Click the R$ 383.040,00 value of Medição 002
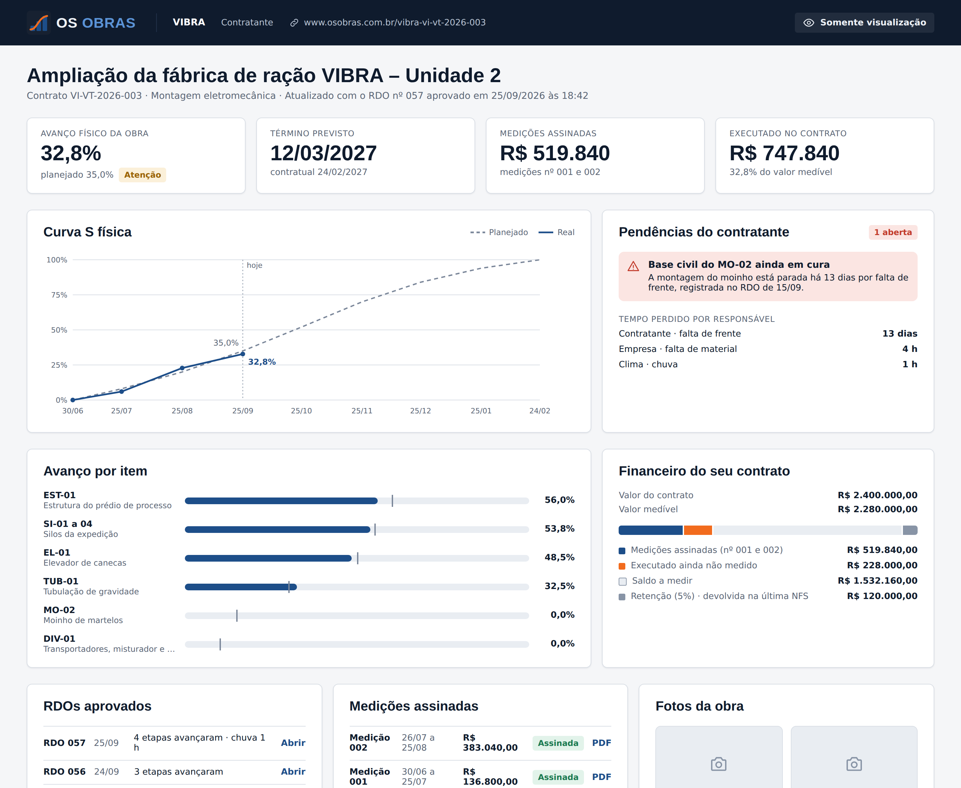Screen dimensions: 961x788 click(490, 743)
